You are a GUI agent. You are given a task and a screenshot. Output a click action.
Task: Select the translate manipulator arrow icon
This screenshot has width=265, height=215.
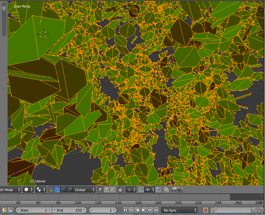(57, 190)
